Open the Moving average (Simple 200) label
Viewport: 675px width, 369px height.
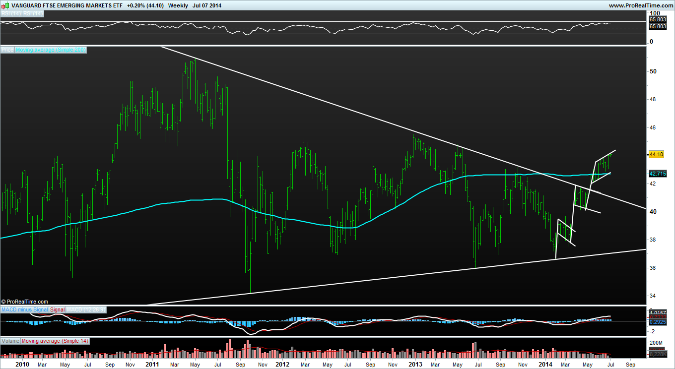point(51,50)
